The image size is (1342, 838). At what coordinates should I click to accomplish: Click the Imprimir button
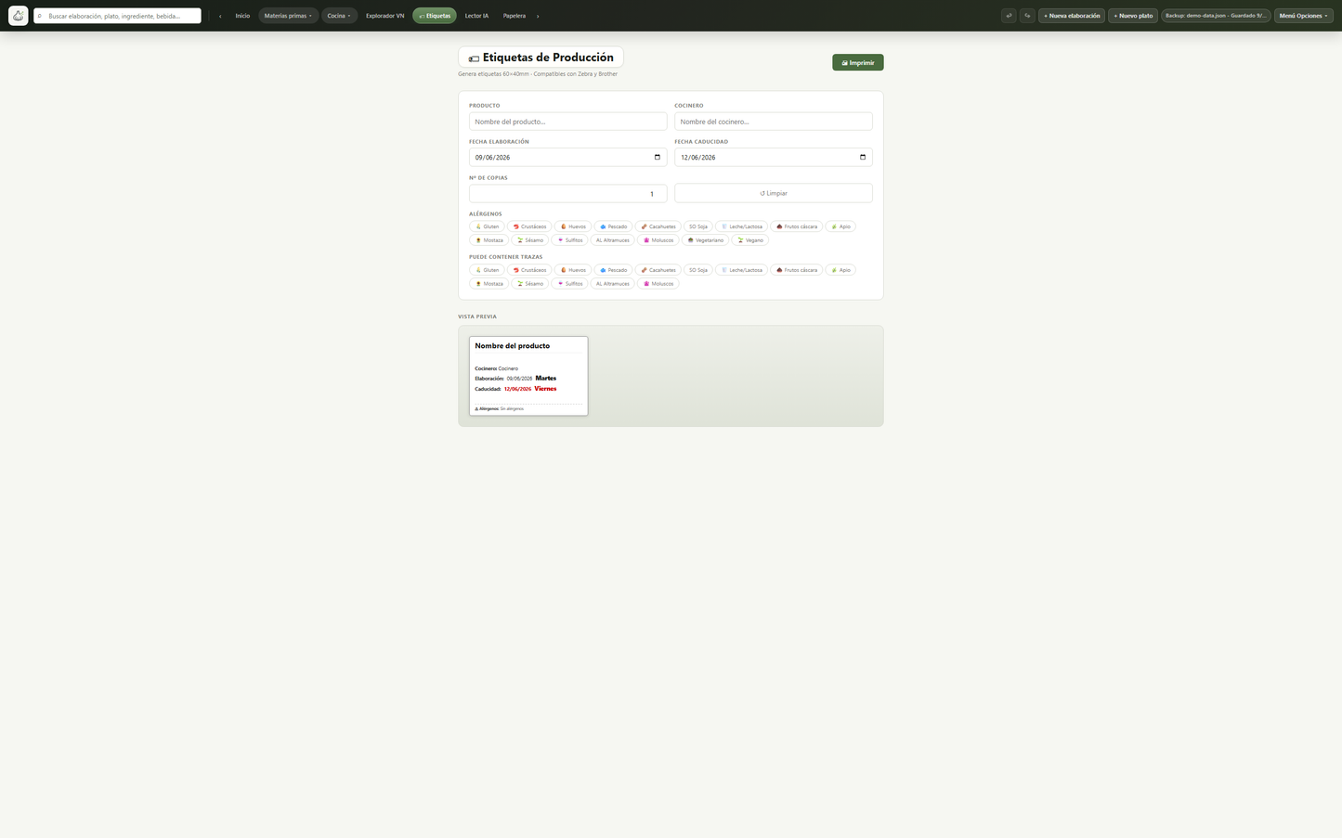pyautogui.click(x=857, y=62)
